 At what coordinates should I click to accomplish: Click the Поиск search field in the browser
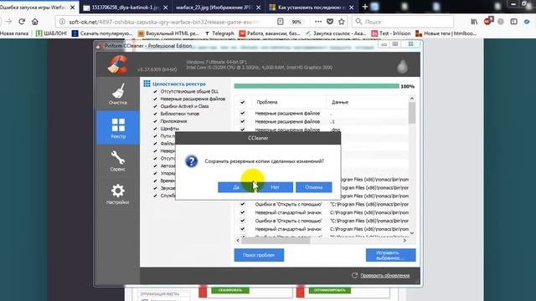(403, 22)
